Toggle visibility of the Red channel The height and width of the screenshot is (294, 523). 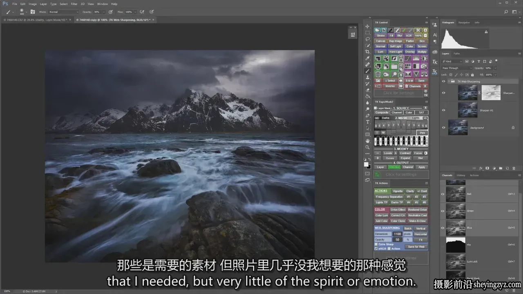tap(443, 194)
